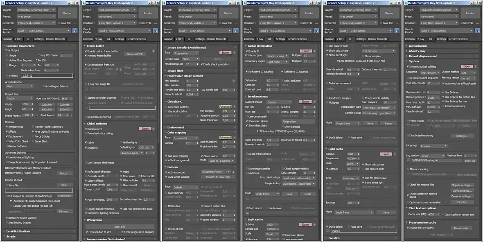Click ellipsis beside Save File in Image sampler window
This screenshot has width=483, height=242.
tap(236, 23)
